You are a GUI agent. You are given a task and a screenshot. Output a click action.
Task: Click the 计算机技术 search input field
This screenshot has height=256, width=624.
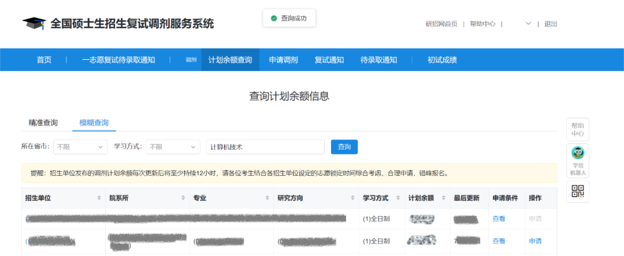[x=265, y=147]
